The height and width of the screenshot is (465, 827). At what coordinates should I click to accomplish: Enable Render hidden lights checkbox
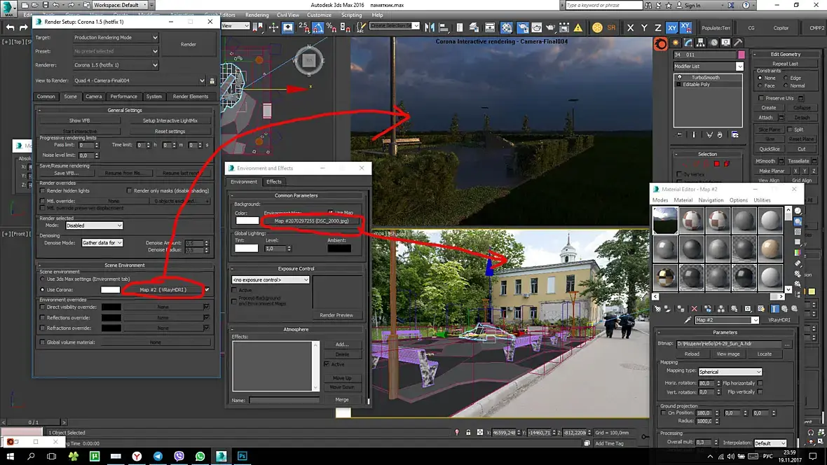(43, 191)
